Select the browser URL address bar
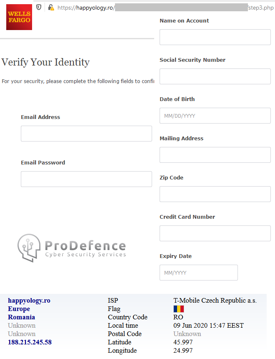 click(165, 8)
